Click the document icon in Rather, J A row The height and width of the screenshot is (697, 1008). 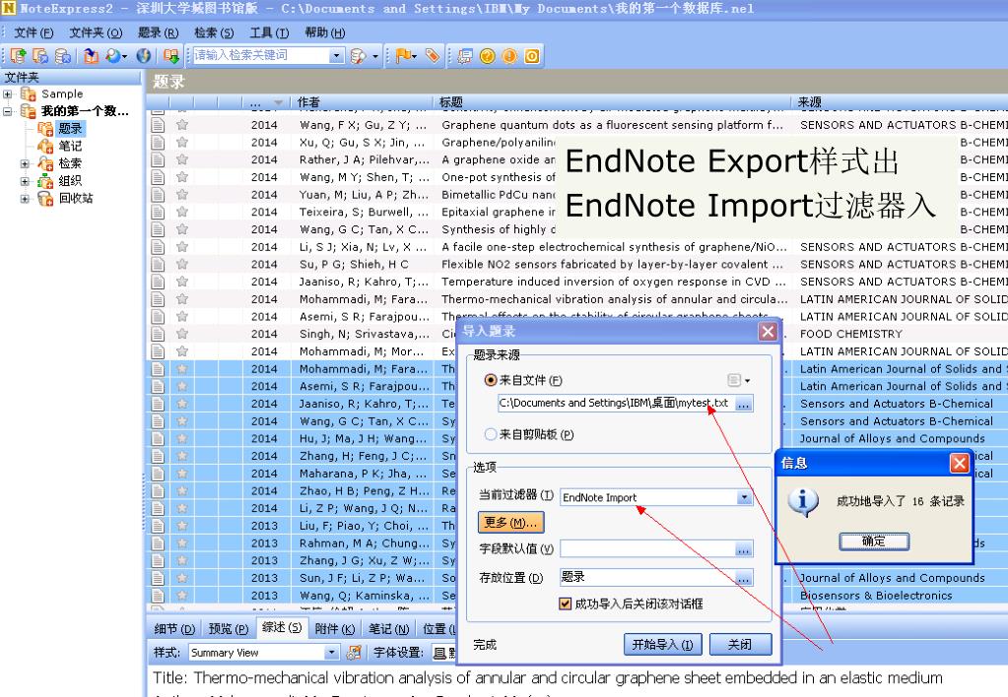(158, 159)
